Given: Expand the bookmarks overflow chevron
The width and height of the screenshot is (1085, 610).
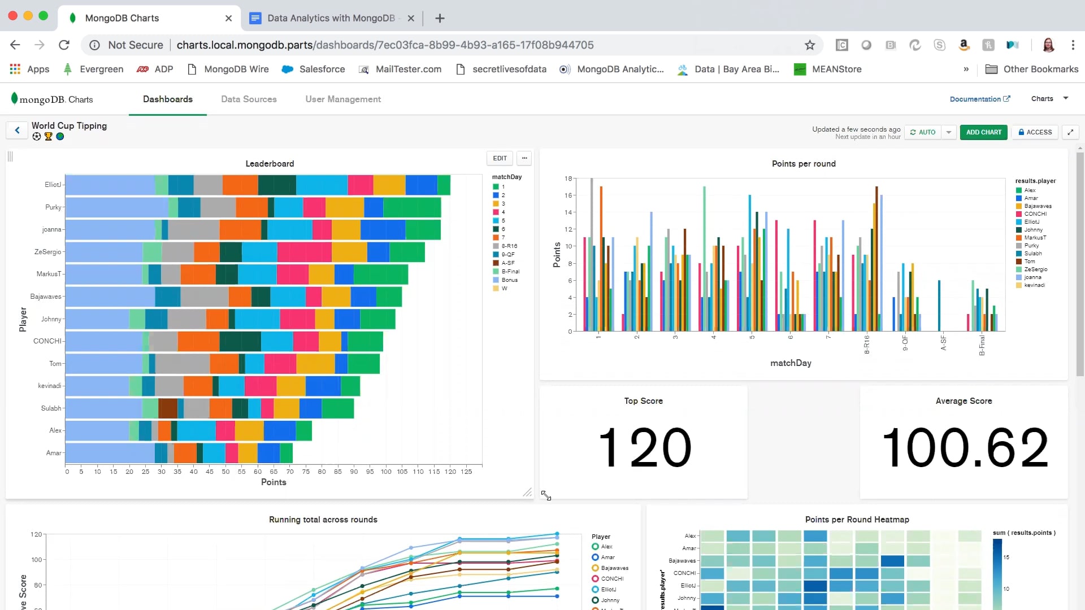Looking at the screenshot, I should [967, 69].
